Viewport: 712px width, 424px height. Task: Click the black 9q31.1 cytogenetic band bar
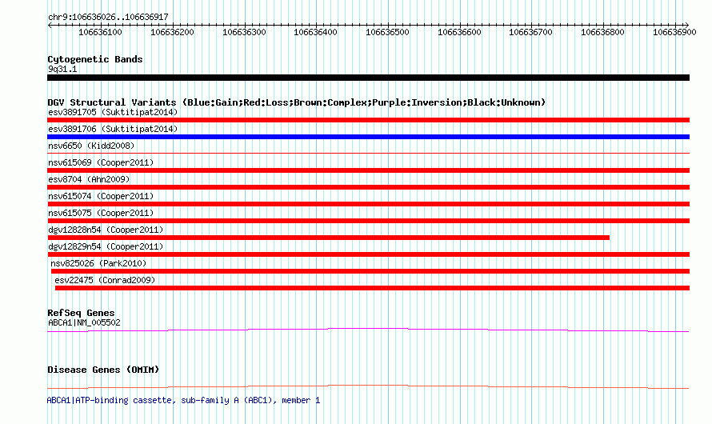pos(368,78)
